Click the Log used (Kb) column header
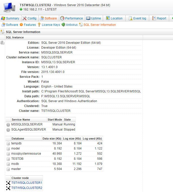173x192 pixels. [92, 138]
